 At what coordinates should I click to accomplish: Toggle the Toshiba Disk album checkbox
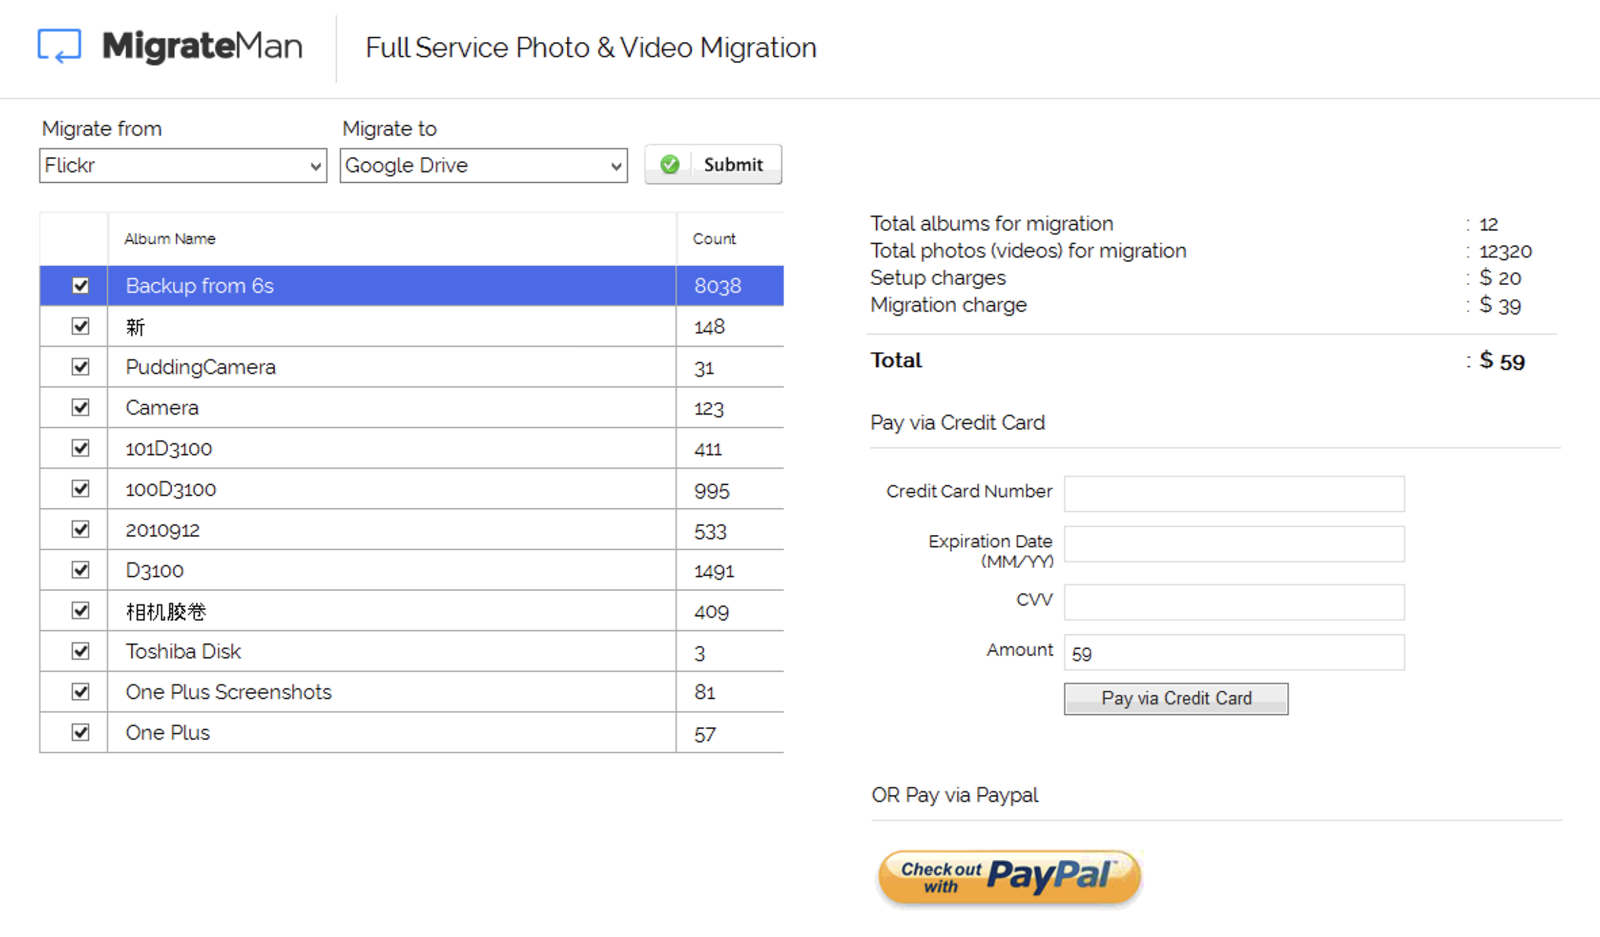pos(80,651)
